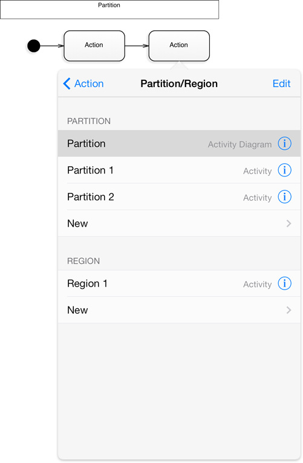Open info for Partition 1
The height and width of the screenshot is (463, 303).
tap(284, 170)
